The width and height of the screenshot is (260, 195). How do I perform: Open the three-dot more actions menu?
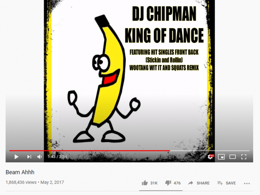247,183
